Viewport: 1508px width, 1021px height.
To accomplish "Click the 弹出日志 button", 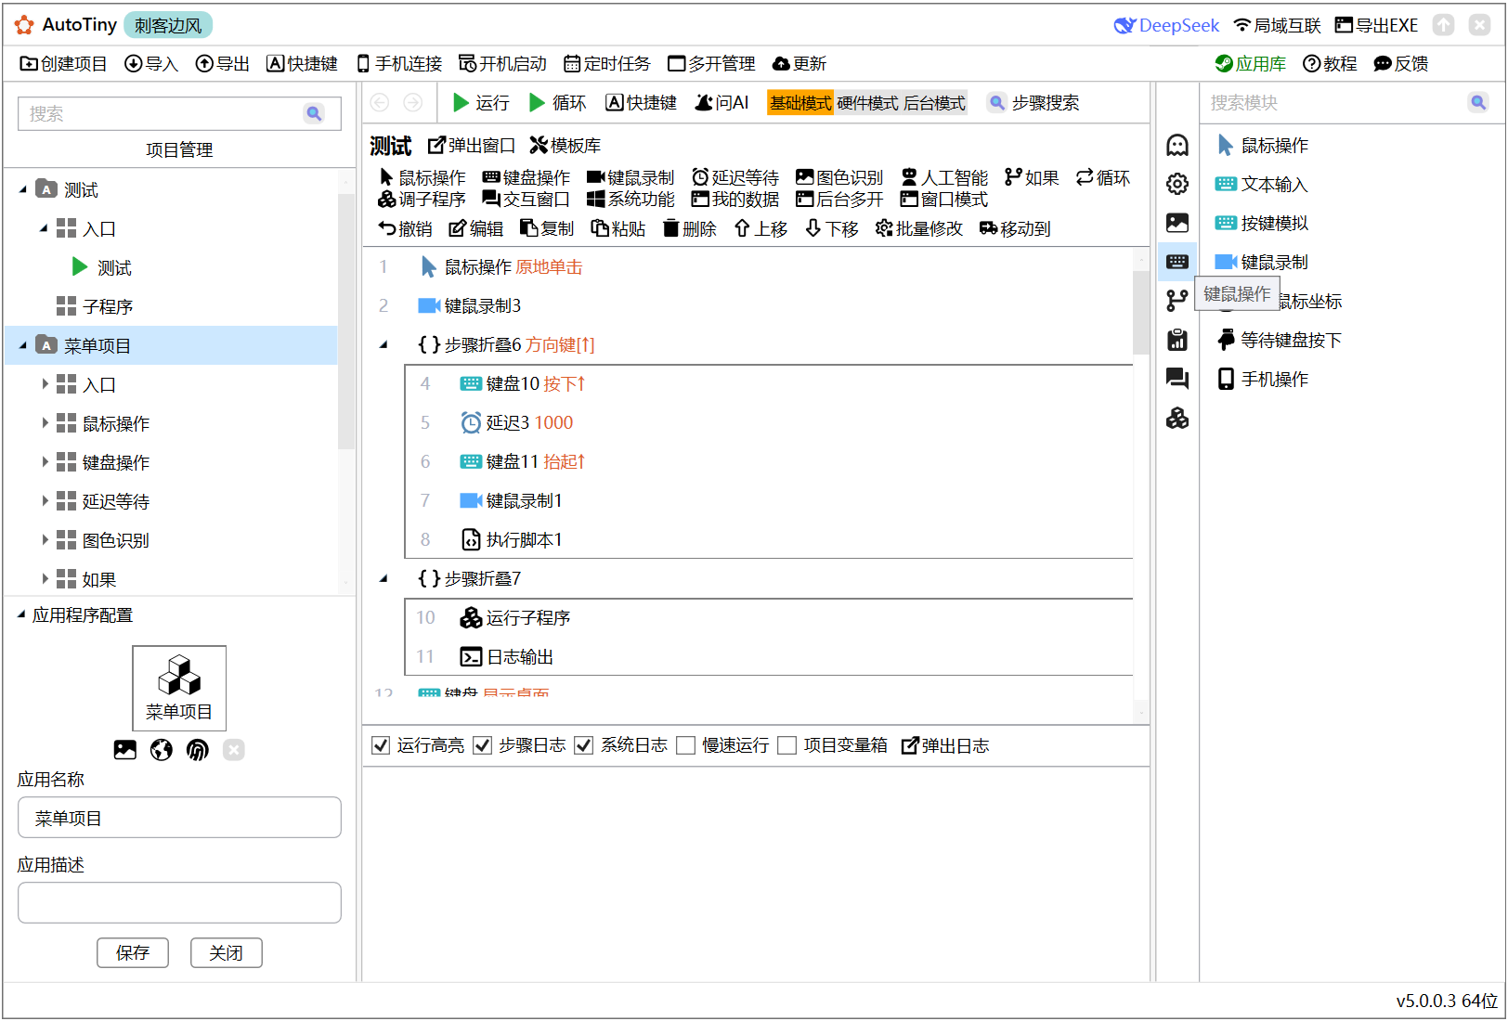I will click(945, 745).
